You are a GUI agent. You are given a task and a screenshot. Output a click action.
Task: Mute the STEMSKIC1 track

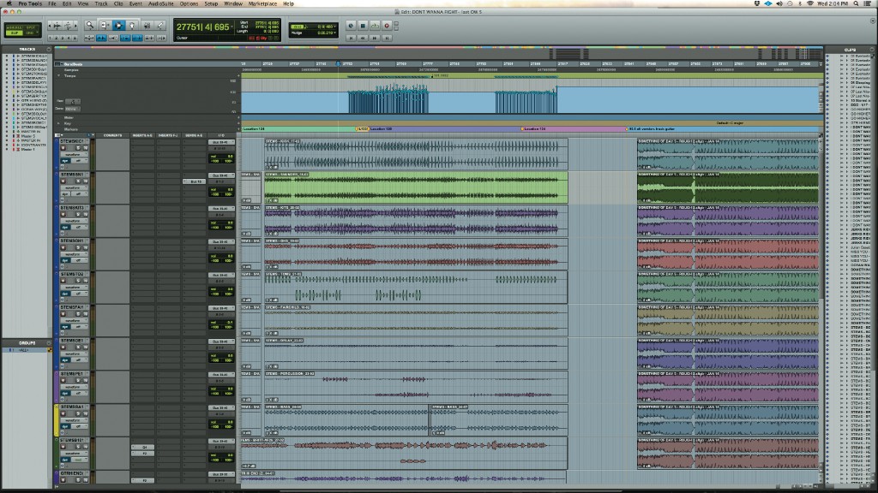(85, 148)
